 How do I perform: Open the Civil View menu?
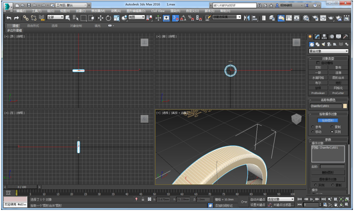pos(158,11)
